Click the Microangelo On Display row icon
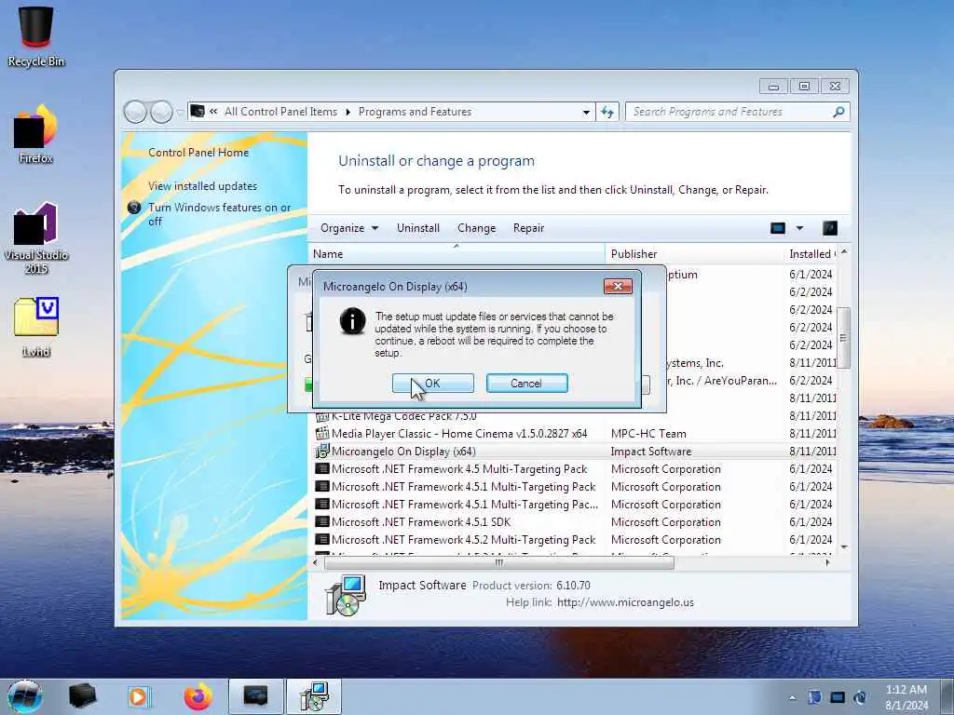This screenshot has height=715, width=954. [321, 452]
